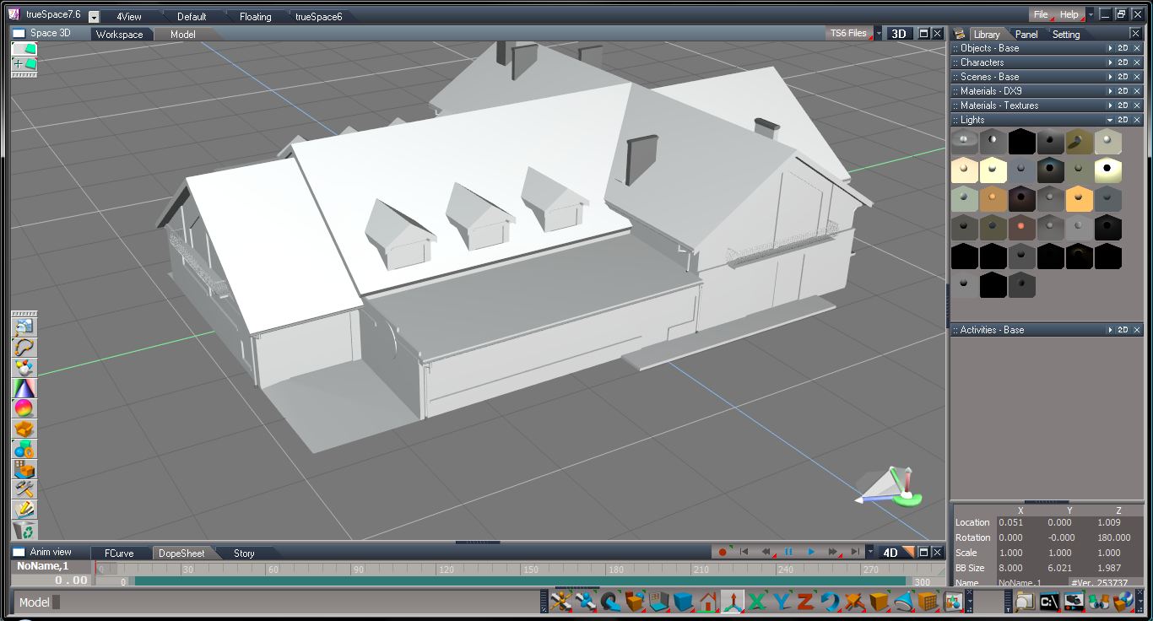Screen dimensions: 1153x621
Task: Click the Location X value field 0.051
Action: point(1020,522)
